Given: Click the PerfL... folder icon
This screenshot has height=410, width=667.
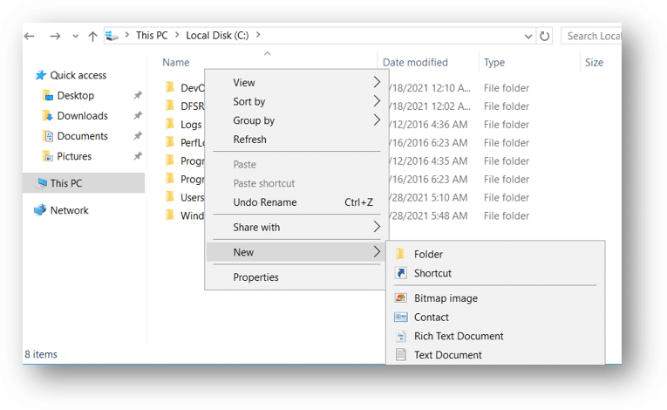Looking at the screenshot, I should [x=170, y=142].
